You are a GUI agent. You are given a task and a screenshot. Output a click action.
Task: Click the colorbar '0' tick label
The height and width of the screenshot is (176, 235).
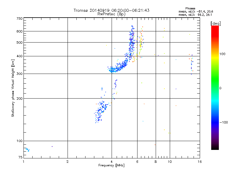[x=220, y=88]
